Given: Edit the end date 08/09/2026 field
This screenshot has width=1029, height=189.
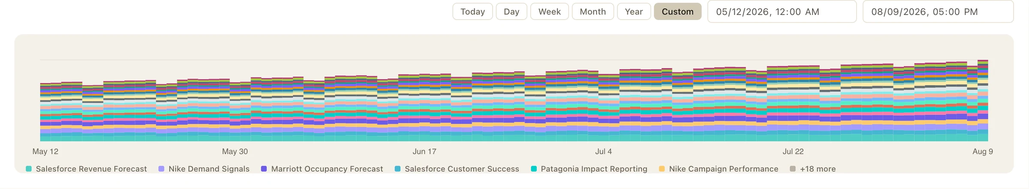Looking at the screenshot, I should pos(938,12).
